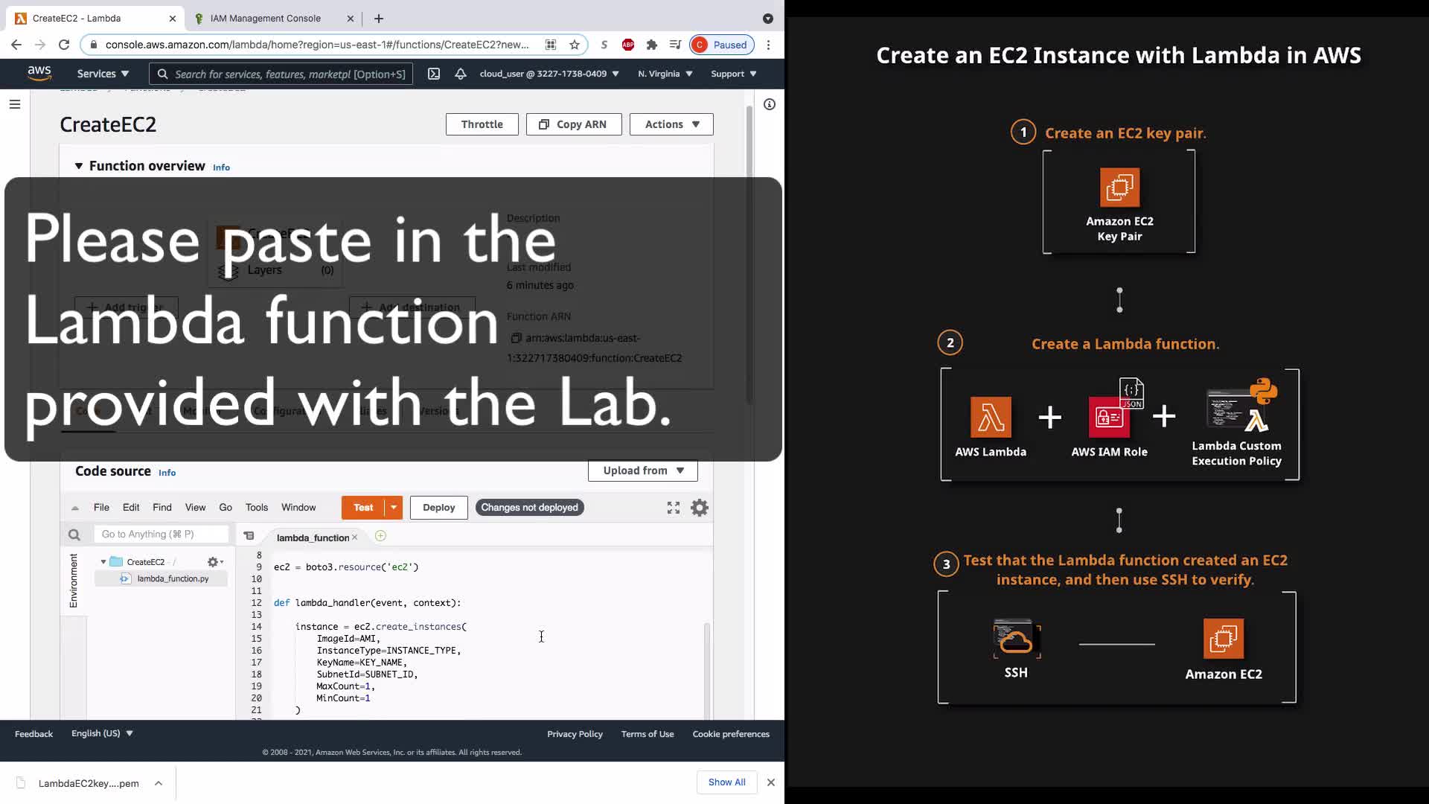Image resolution: width=1429 pixels, height=804 pixels.
Task: Open AWS CloudShell terminal icon
Action: 434,74
